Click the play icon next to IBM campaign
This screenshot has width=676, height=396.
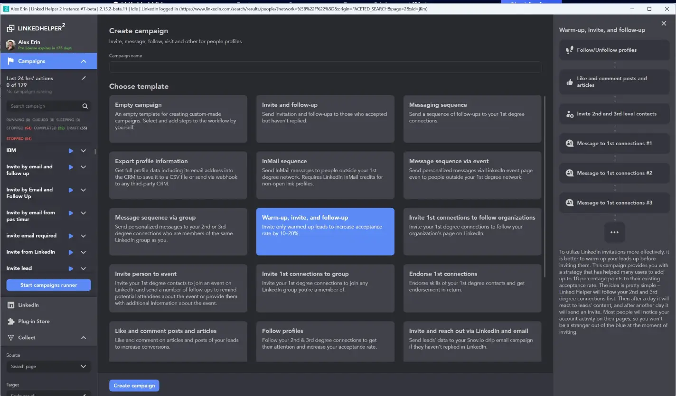(71, 151)
